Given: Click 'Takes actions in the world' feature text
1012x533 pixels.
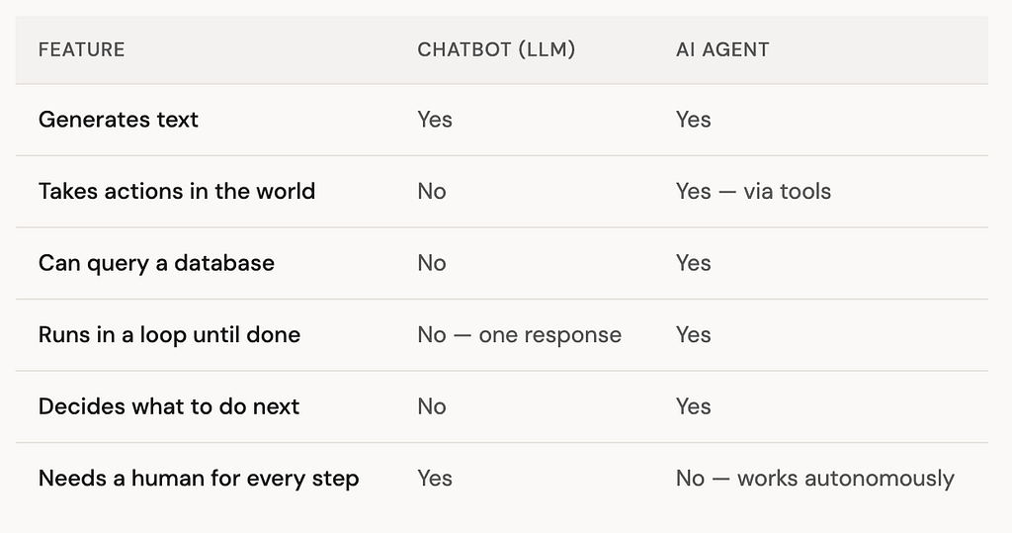Looking at the screenshot, I should 177,191.
